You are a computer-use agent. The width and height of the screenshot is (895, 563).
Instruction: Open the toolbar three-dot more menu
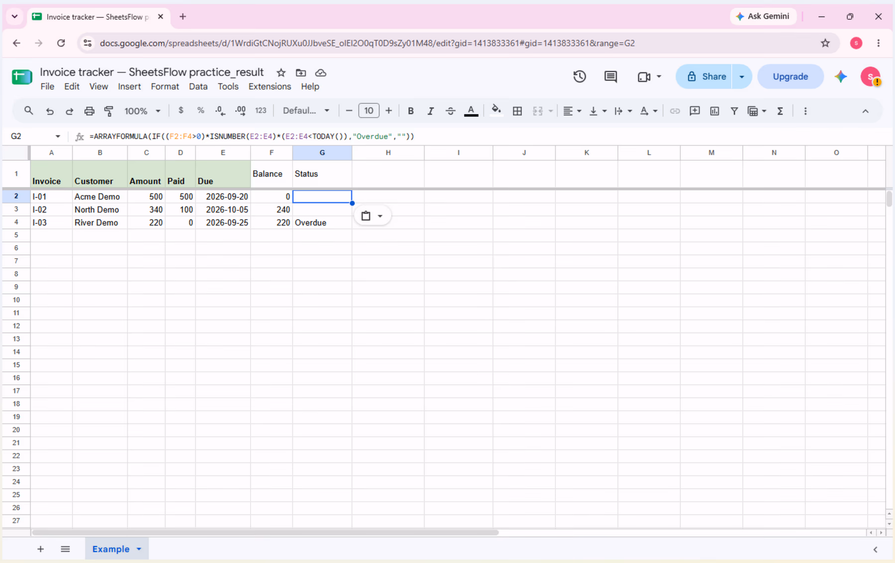[805, 111]
